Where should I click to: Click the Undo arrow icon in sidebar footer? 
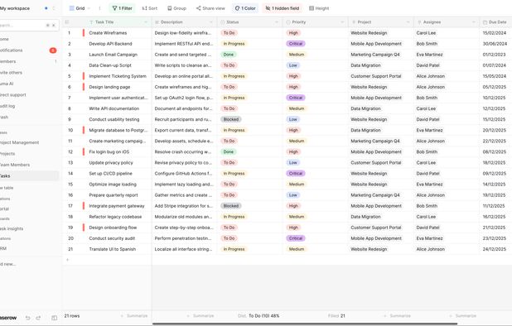pos(28,318)
